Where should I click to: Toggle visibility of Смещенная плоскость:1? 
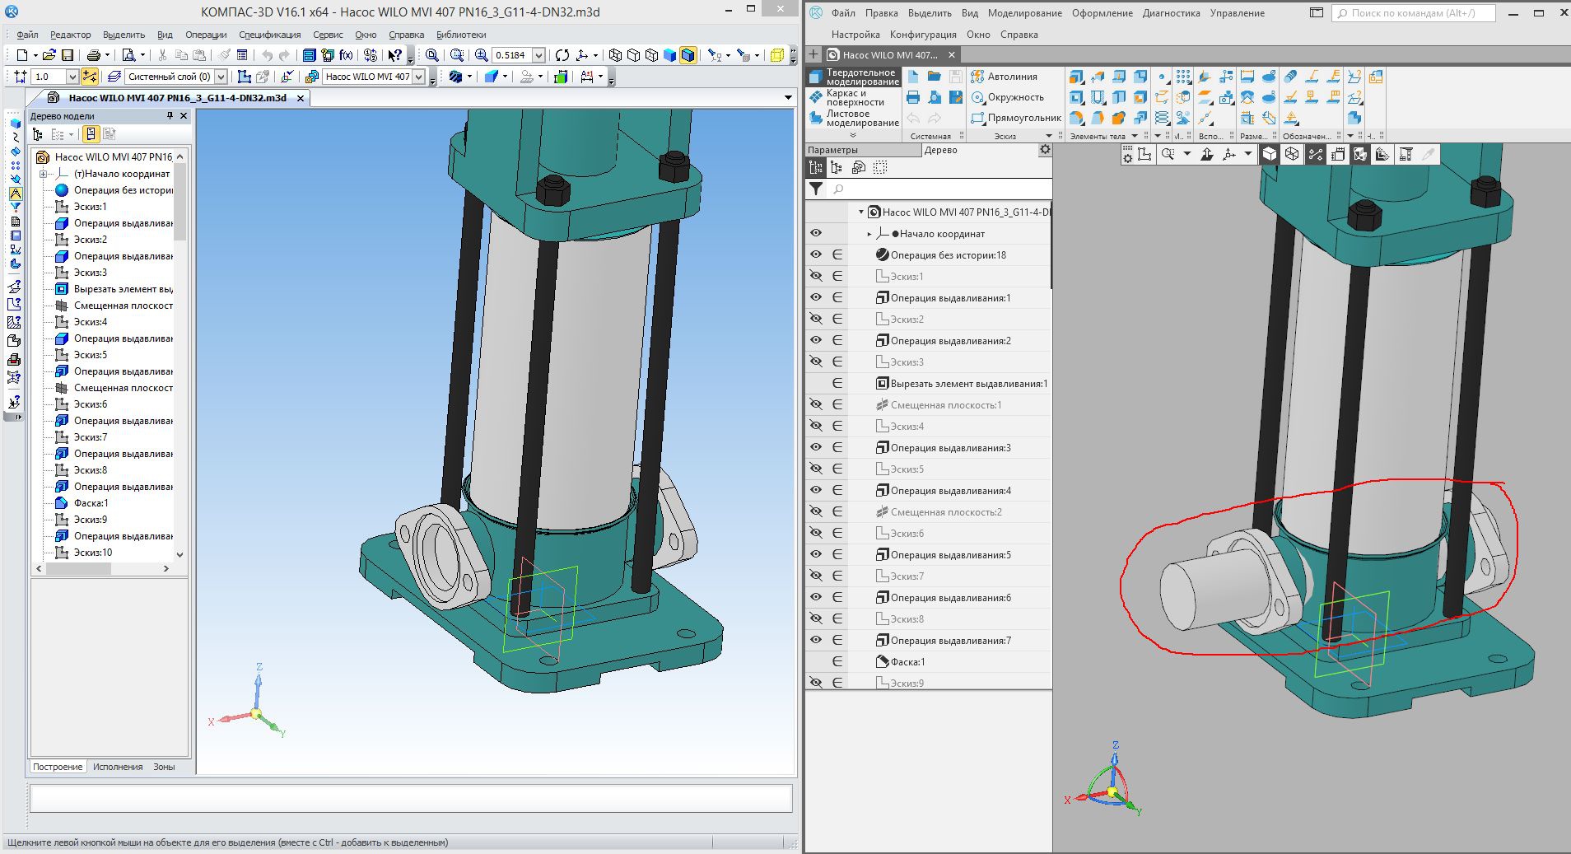click(816, 405)
